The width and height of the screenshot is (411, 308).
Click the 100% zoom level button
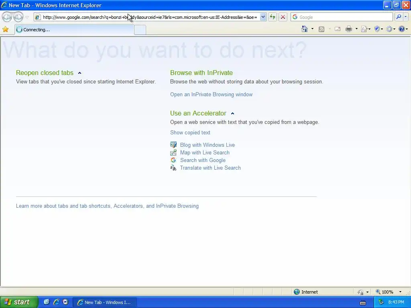click(384, 292)
